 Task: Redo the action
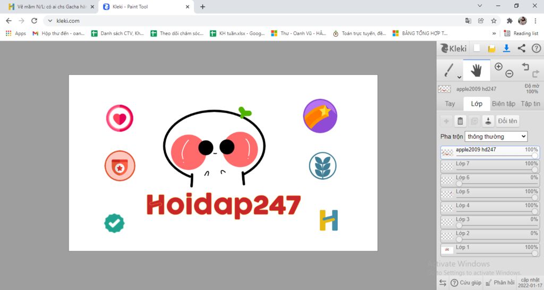click(535, 73)
